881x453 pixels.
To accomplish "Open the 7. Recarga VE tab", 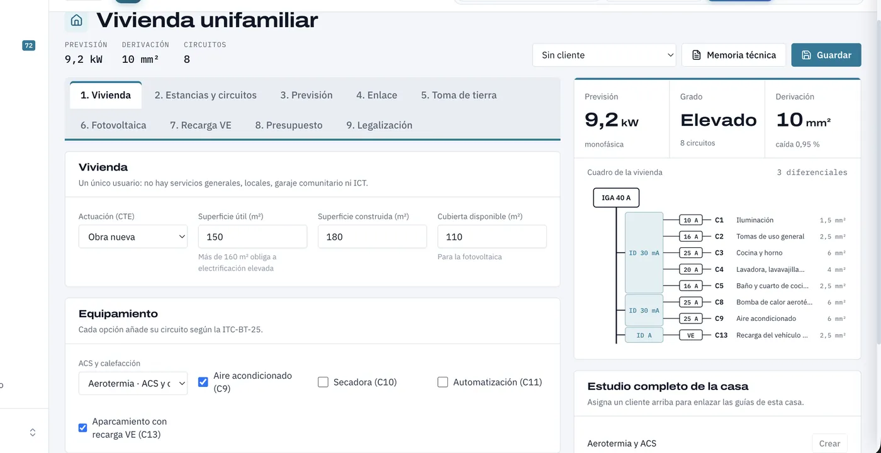I will [x=201, y=125].
